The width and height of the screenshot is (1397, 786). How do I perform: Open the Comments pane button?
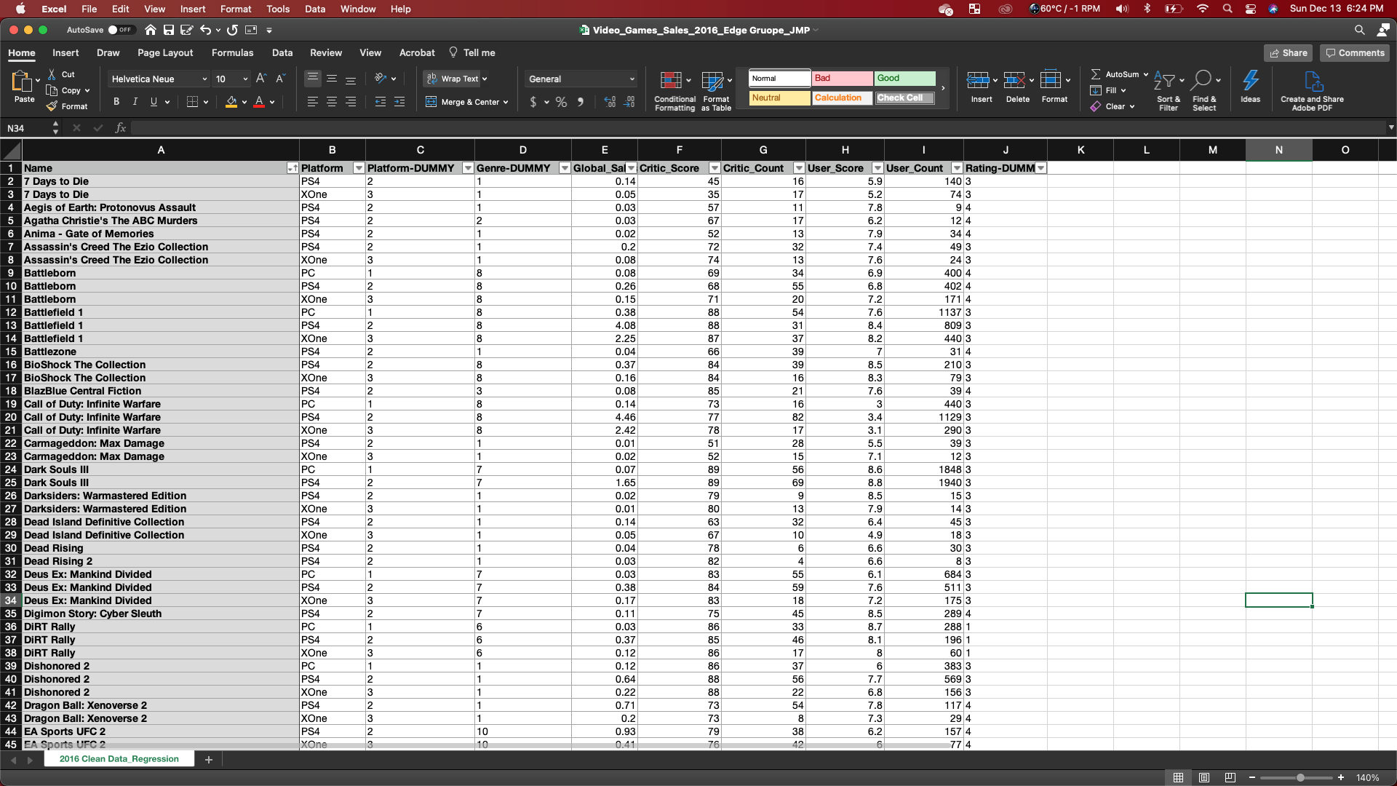pos(1355,52)
